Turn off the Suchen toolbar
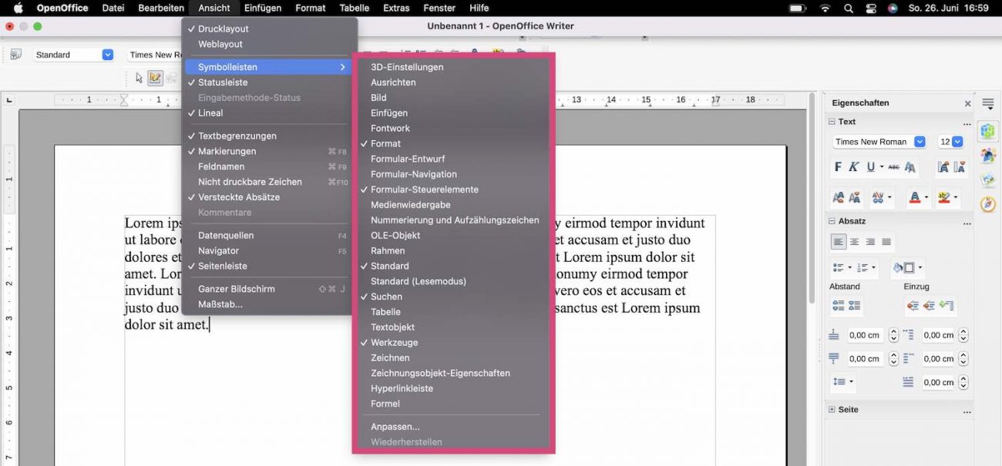The width and height of the screenshot is (1002, 466). tap(385, 296)
